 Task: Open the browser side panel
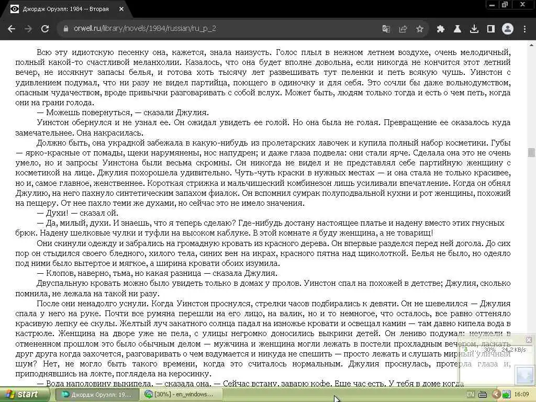pyautogui.click(x=490, y=29)
